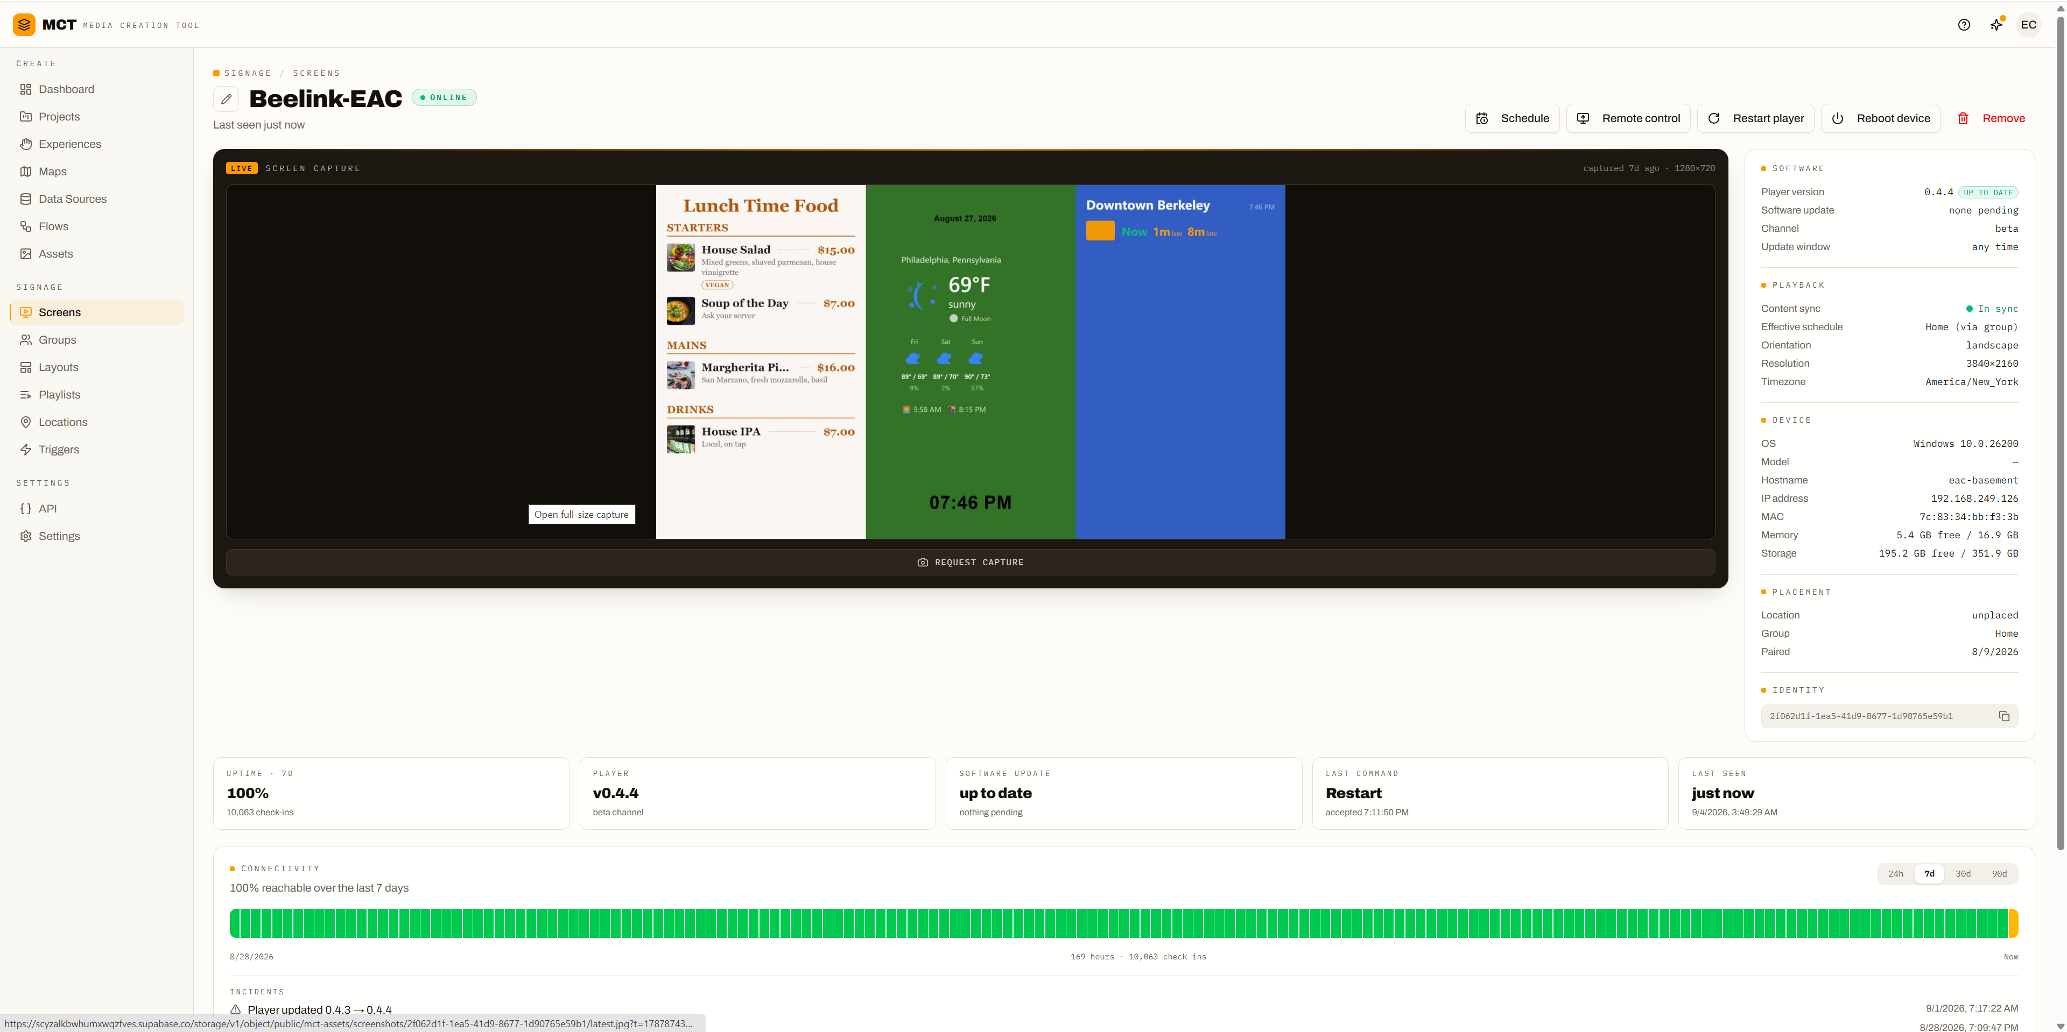Open Maps in the sidebar

[96, 172]
